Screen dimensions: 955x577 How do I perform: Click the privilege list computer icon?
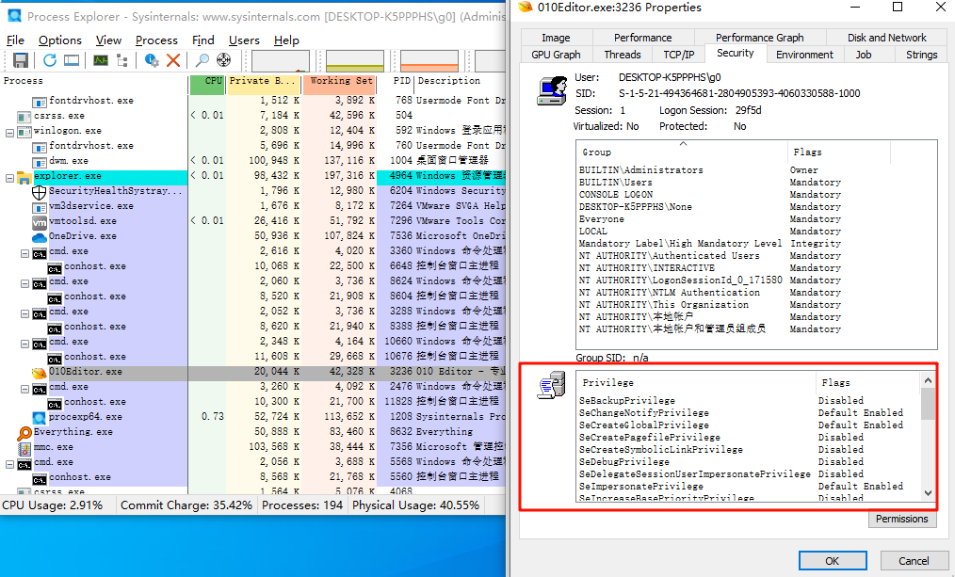(551, 385)
